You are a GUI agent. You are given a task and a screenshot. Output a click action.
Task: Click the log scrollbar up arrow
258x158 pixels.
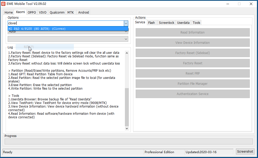(127, 53)
